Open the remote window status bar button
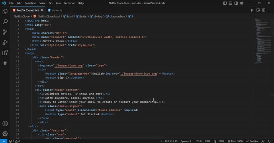The image size is (274, 143). (x=4, y=141)
